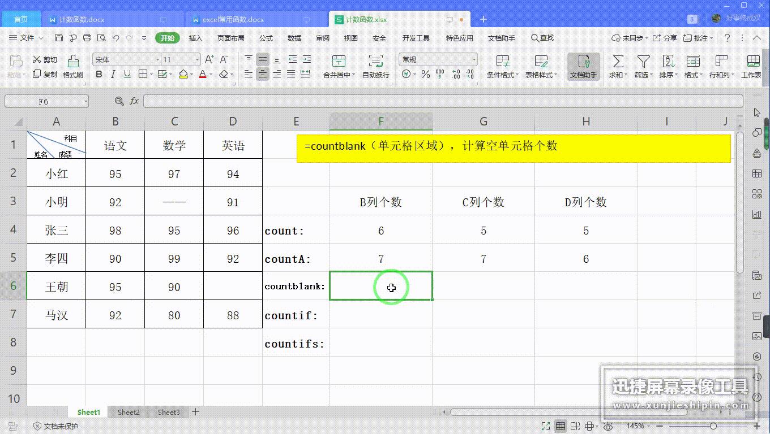Click the Copy (复制) button
The width and height of the screenshot is (770, 434).
[45, 74]
